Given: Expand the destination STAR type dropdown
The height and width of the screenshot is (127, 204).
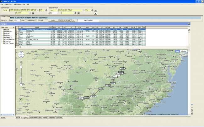Looking at the screenshot, I should pyautogui.click(x=91, y=10).
